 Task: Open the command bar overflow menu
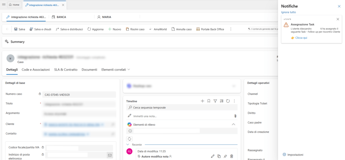[231, 29]
